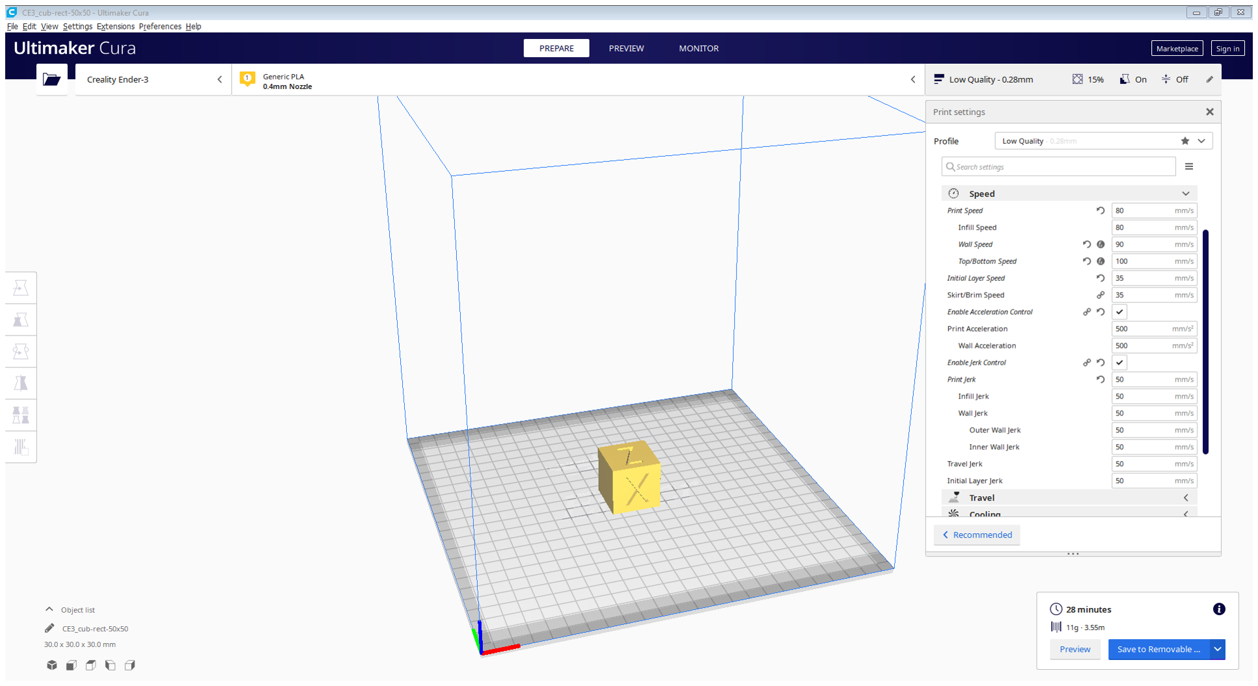The width and height of the screenshot is (1258, 686).
Task: Click Save to Removable Drive button
Action: pyautogui.click(x=1158, y=650)
